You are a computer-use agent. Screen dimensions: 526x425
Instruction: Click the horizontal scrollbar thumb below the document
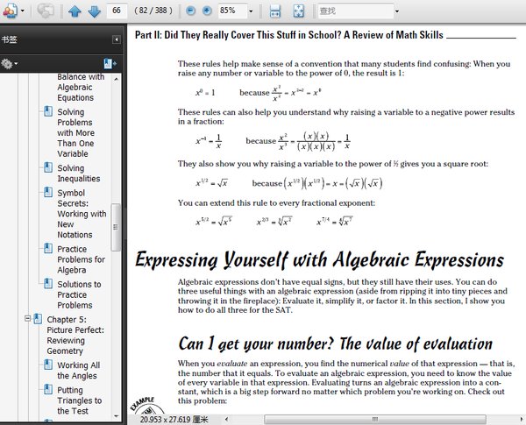(375, 419)
